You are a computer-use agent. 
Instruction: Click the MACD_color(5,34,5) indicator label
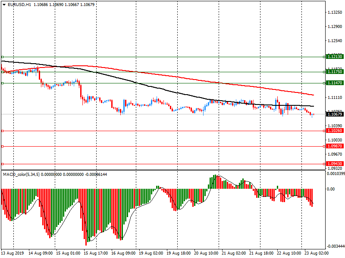click(x=21, y=175)
